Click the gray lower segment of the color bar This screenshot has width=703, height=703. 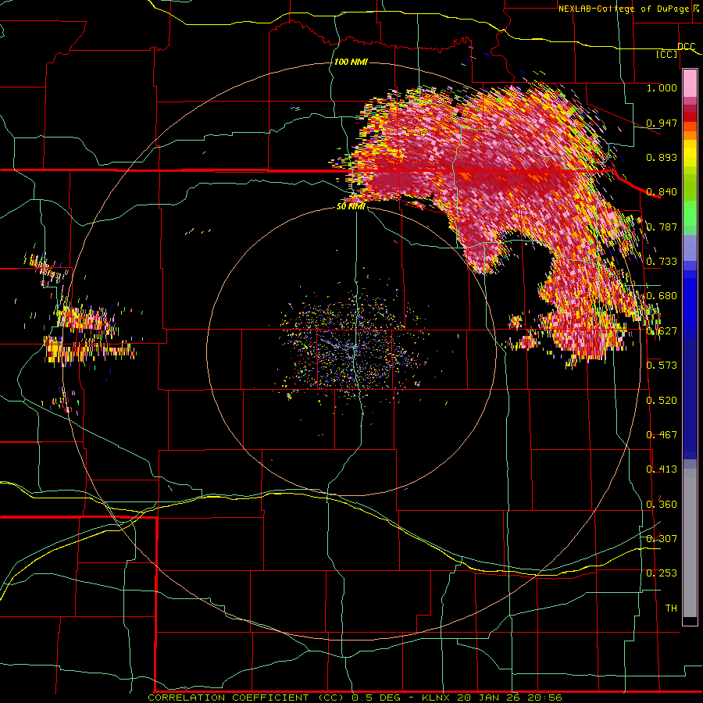tap(690, 543)
